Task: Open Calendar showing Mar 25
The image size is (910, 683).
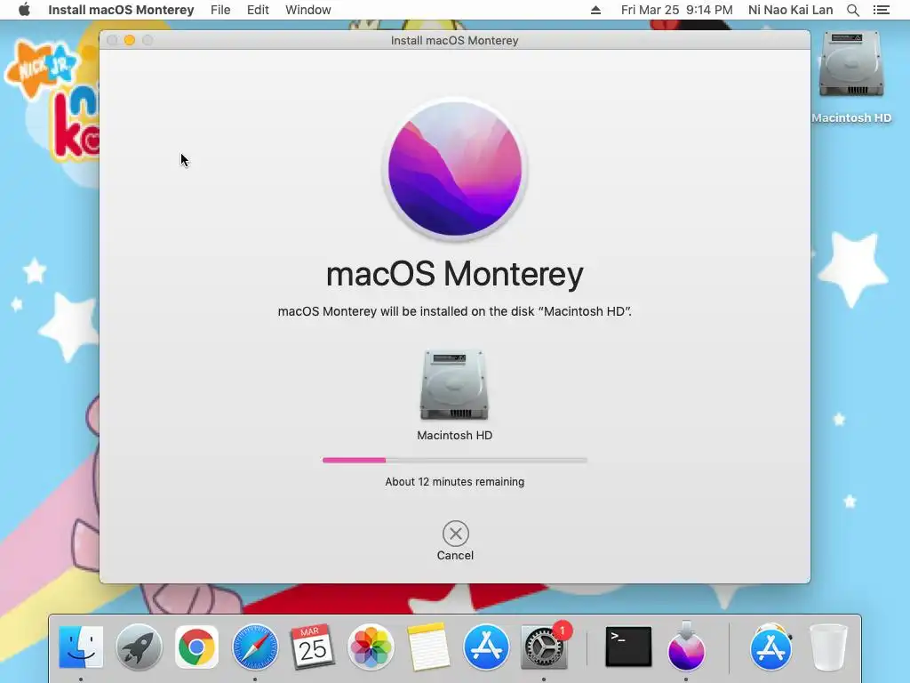Action: click(312, 647)
